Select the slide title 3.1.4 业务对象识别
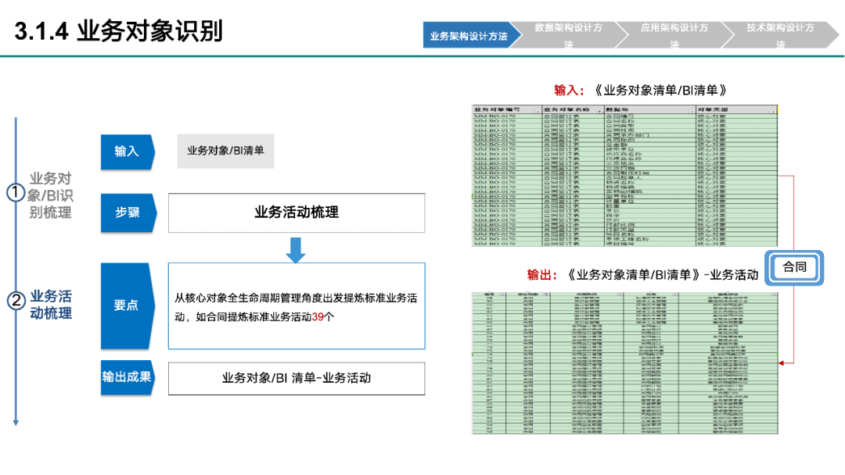The image size is (845, 475). (x=119, y=31)
